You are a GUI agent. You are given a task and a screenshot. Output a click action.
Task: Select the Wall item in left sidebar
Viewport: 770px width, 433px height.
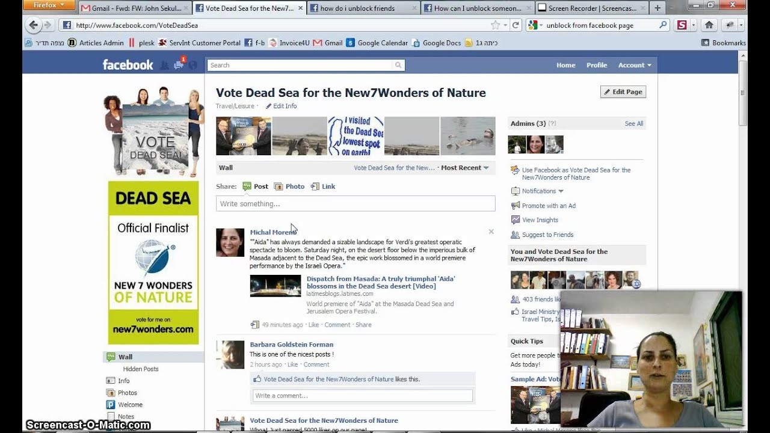click(x=153, y=357)
